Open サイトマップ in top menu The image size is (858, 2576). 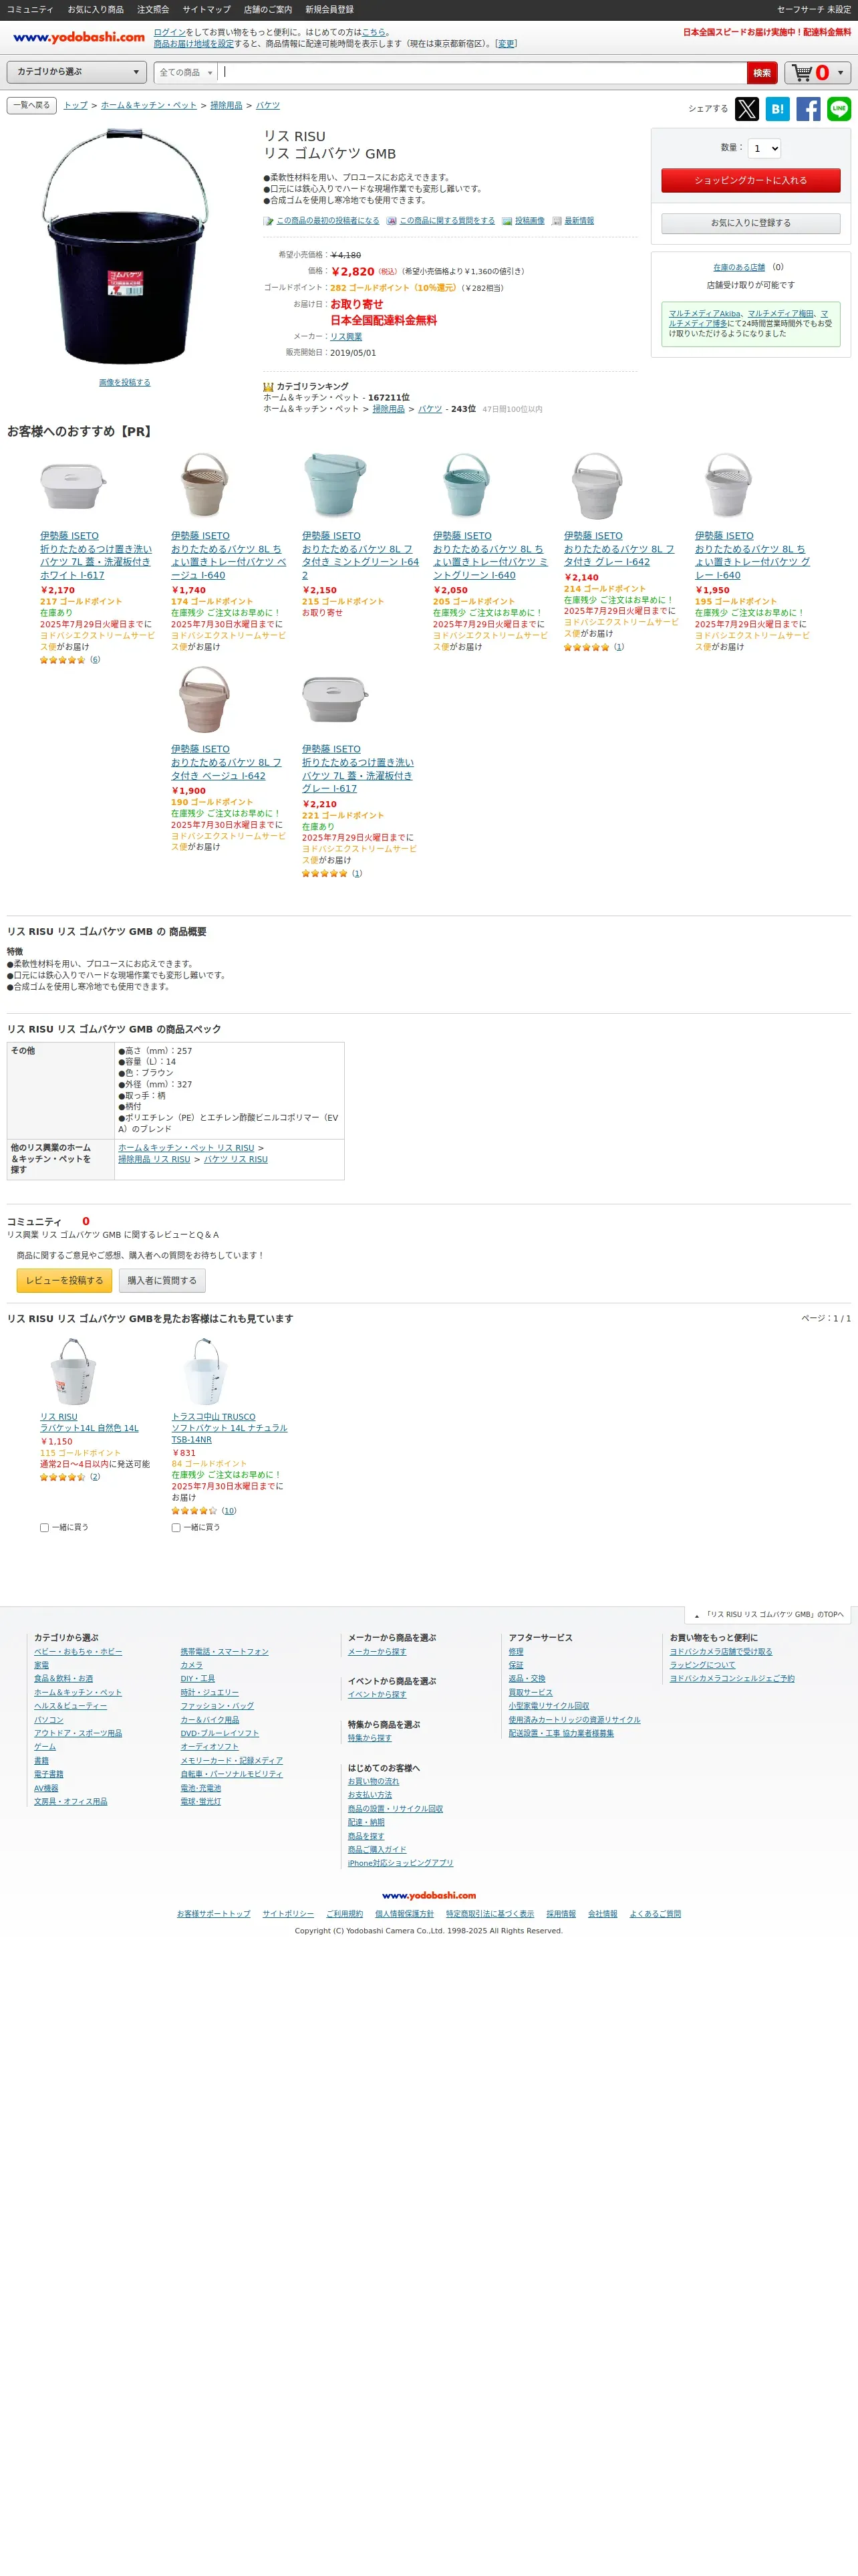(206, 10)
